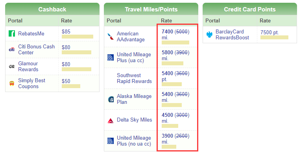Click the RebatesMe green logo icon
299x155 pixels.
tap(12, 33)
